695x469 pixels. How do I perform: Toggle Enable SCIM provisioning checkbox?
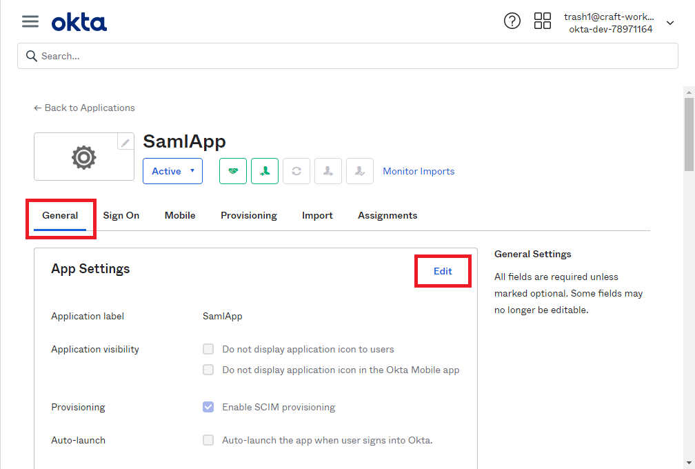point(208,407)
